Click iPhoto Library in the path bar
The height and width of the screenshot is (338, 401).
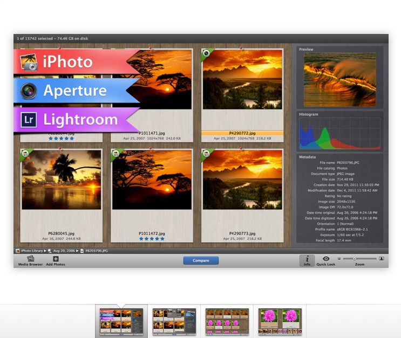[32, 251]
